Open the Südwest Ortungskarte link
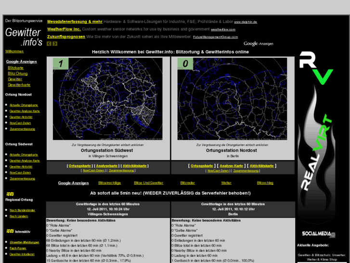Screen dimensions: 350x263 point(80,166)
